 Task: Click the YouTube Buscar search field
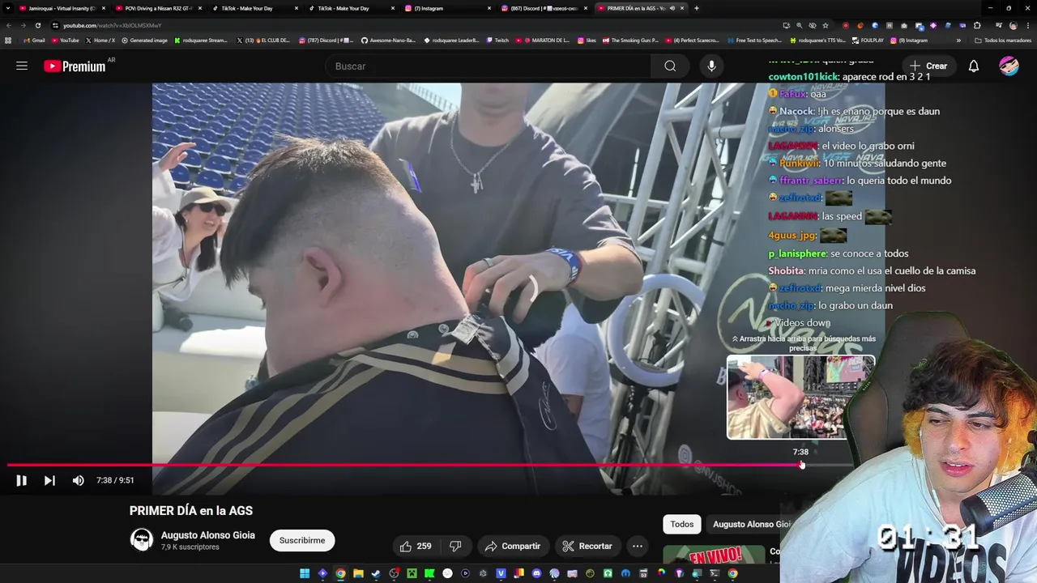[x=488, y=66]
